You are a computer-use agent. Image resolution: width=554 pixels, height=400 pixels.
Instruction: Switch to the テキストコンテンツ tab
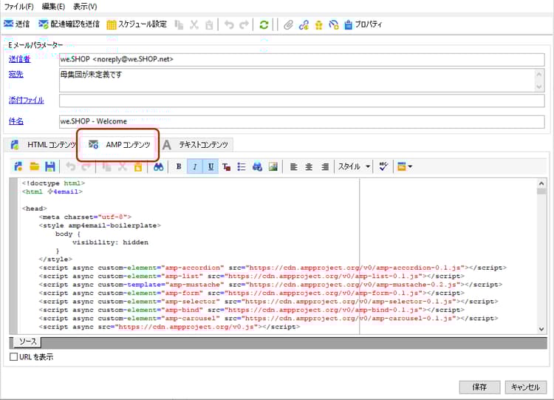[x=196, y=145]
